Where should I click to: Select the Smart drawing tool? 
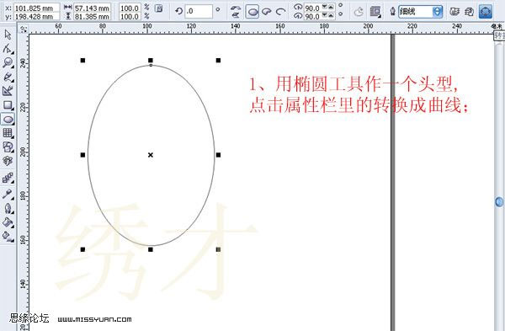(8, 91)
